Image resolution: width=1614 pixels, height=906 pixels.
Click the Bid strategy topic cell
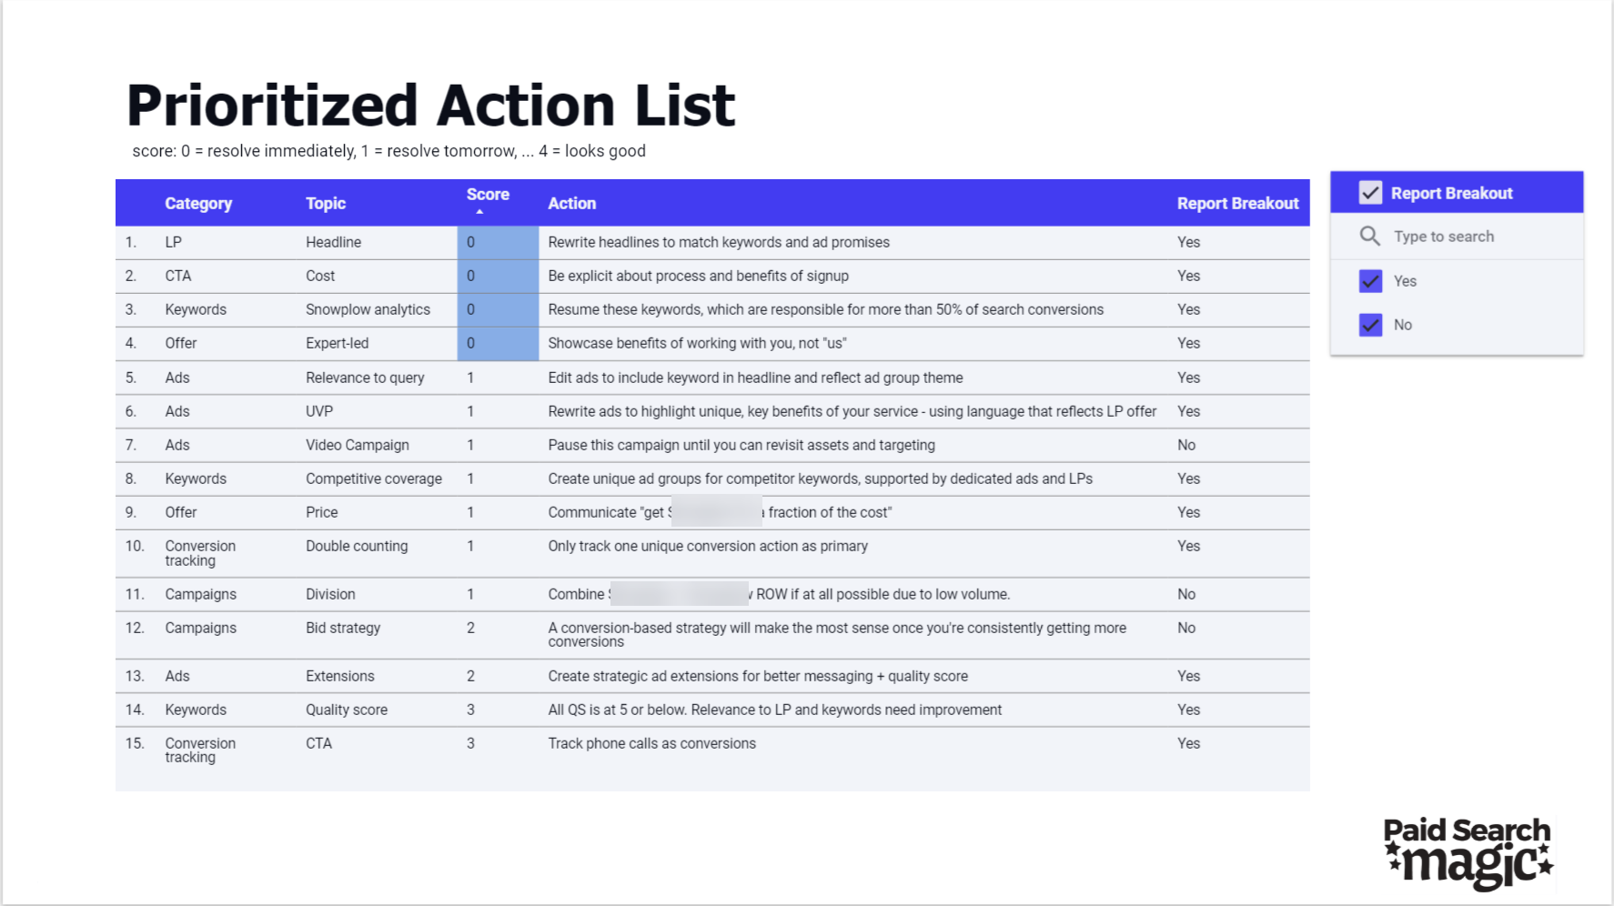coord(343,628)
